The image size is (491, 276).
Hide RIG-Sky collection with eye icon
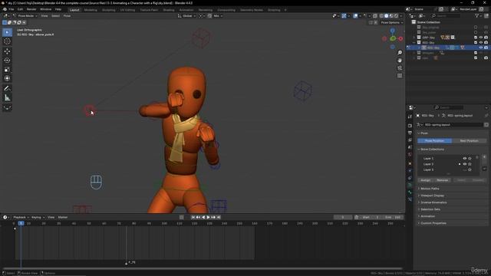pos(481,43)
